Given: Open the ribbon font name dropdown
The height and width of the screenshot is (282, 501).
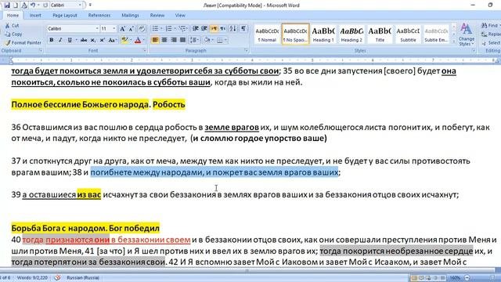Looking at the screenshot, I should [97, 29].
